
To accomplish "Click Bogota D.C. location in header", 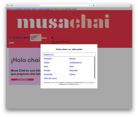I will [34, 38].
